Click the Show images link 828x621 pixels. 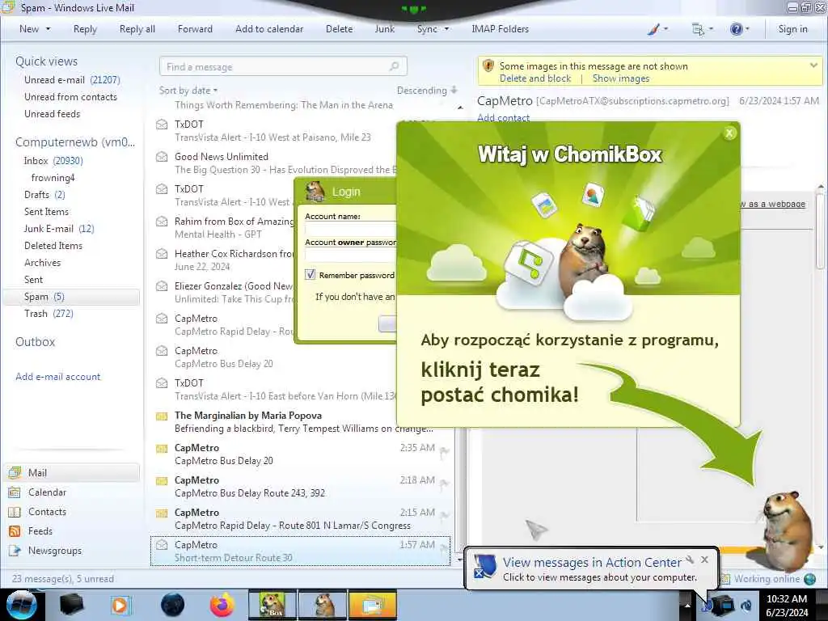[621, 78]
